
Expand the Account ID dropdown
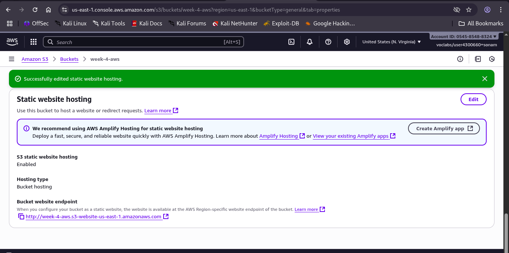point(464,37)
